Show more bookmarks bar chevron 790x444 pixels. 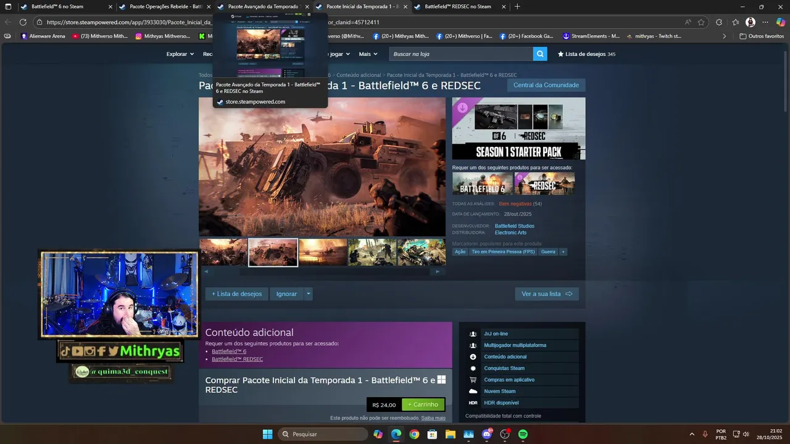[x=725, y=36]
